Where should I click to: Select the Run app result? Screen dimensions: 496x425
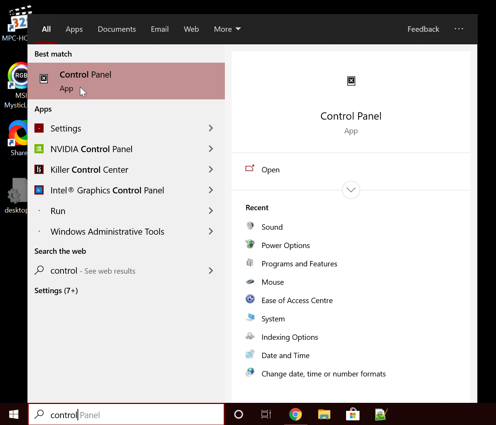(x=126, y=211)
